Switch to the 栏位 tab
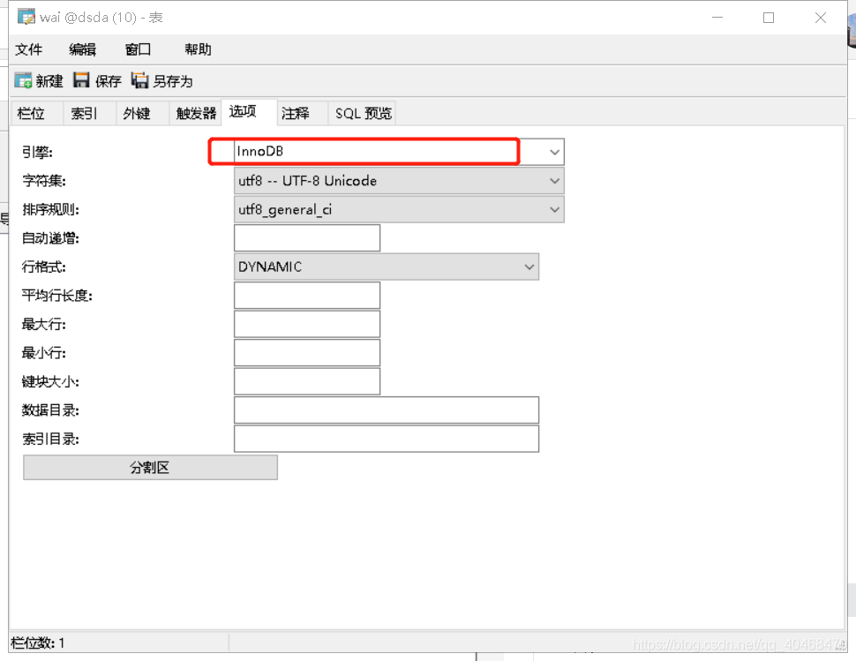 click(34, 112)
